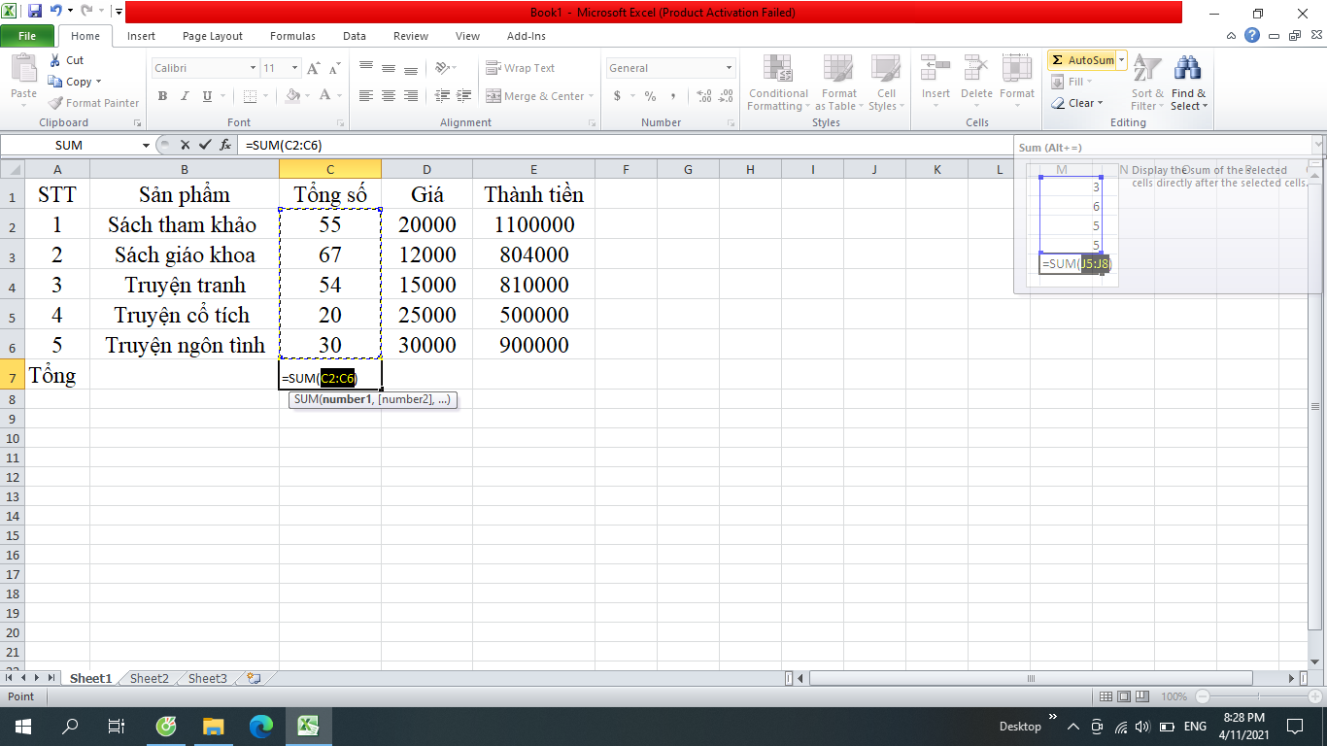Select row 7 header

coord(13,375)
